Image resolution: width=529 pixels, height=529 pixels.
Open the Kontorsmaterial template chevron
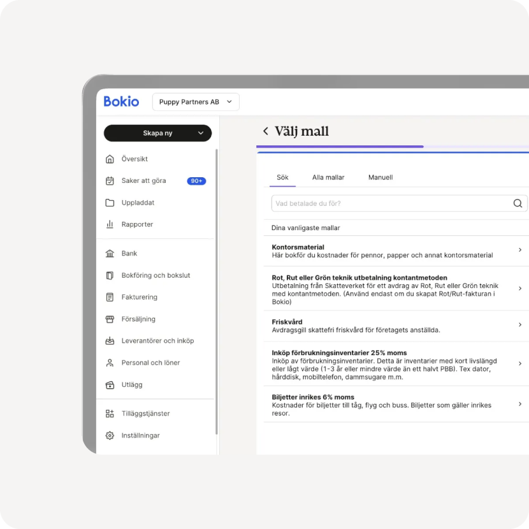pos(520,250)
